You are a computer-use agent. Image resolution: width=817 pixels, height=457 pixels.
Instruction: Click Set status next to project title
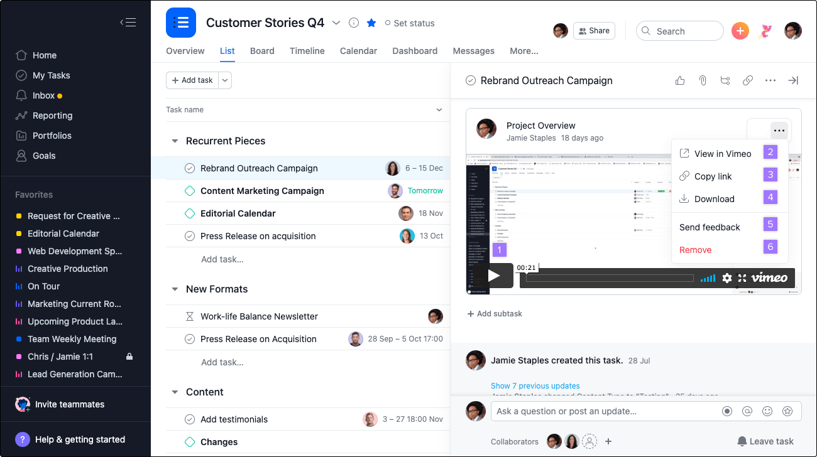tap(410, 23)
